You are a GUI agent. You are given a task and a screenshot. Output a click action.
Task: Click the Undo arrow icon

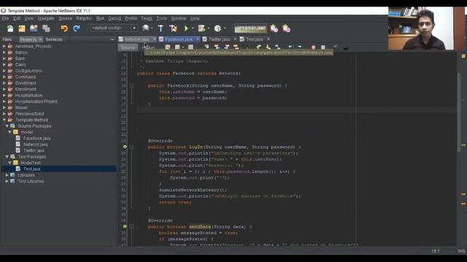[x=64, y=28]
